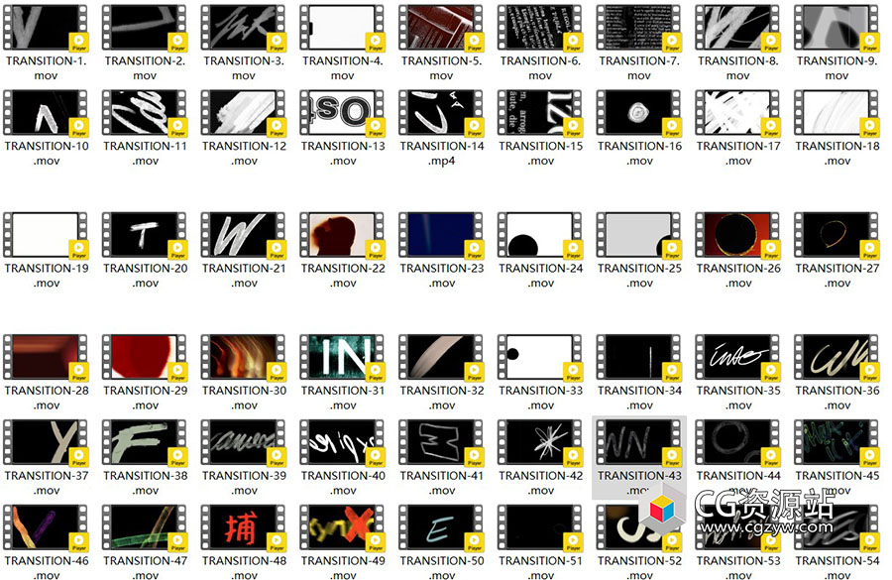Select the TRANSITION-46.mov colorful stroke thumbnail
892x580 pixels.
point(46,527)
